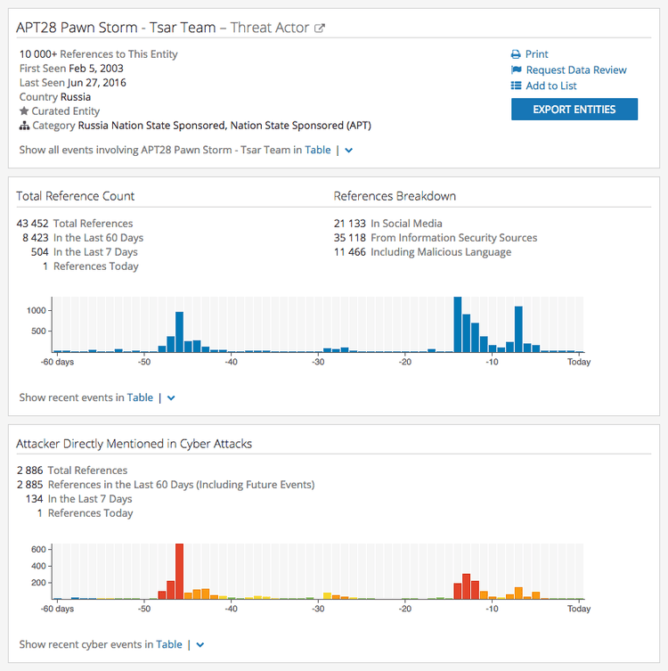Click the blue bar near -46 days

(179, 332)
